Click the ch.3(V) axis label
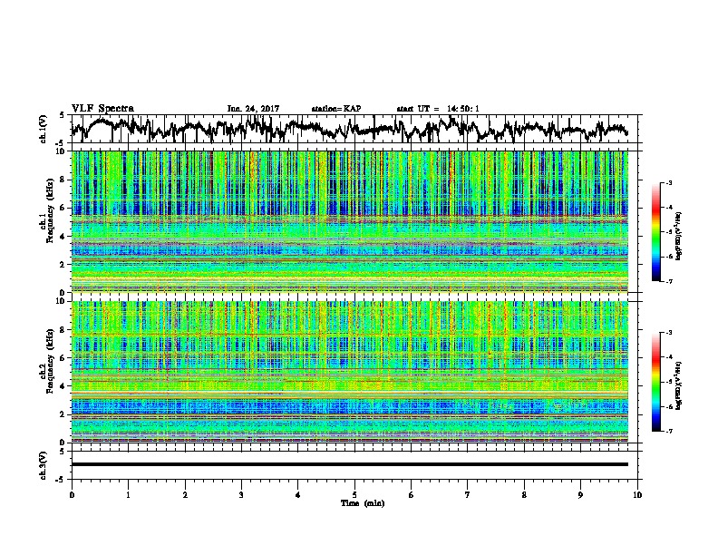This screenshot has height=555, width=718. click(44, 465)
